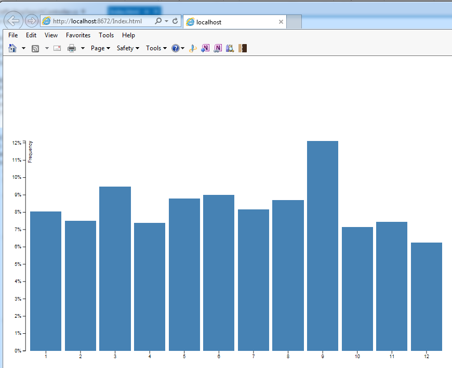Expand the Home button dropdown arrow
Image resolution: width=452 pixels, height=368 pixels.
23,48
